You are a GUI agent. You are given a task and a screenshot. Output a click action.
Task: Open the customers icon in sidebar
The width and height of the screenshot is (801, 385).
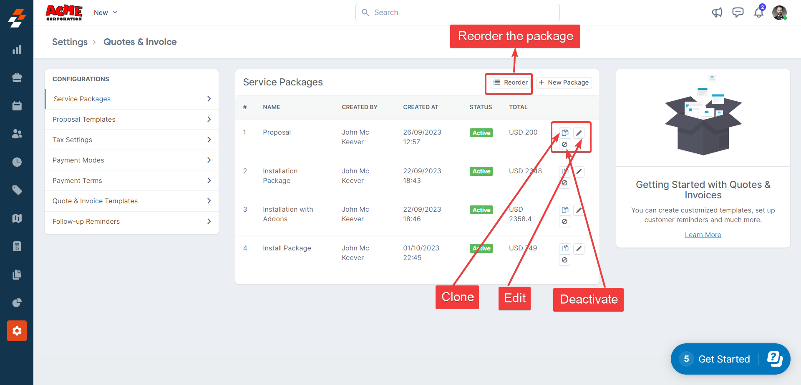click(17, 134)
